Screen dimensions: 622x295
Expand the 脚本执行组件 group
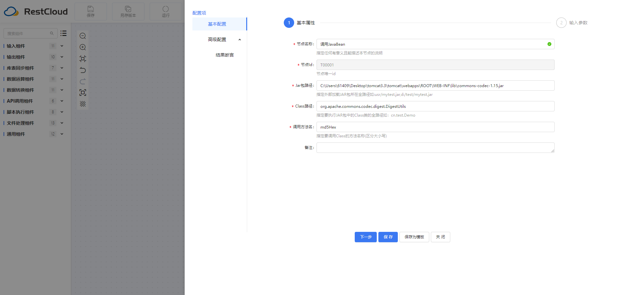click(x=62, y=112)
